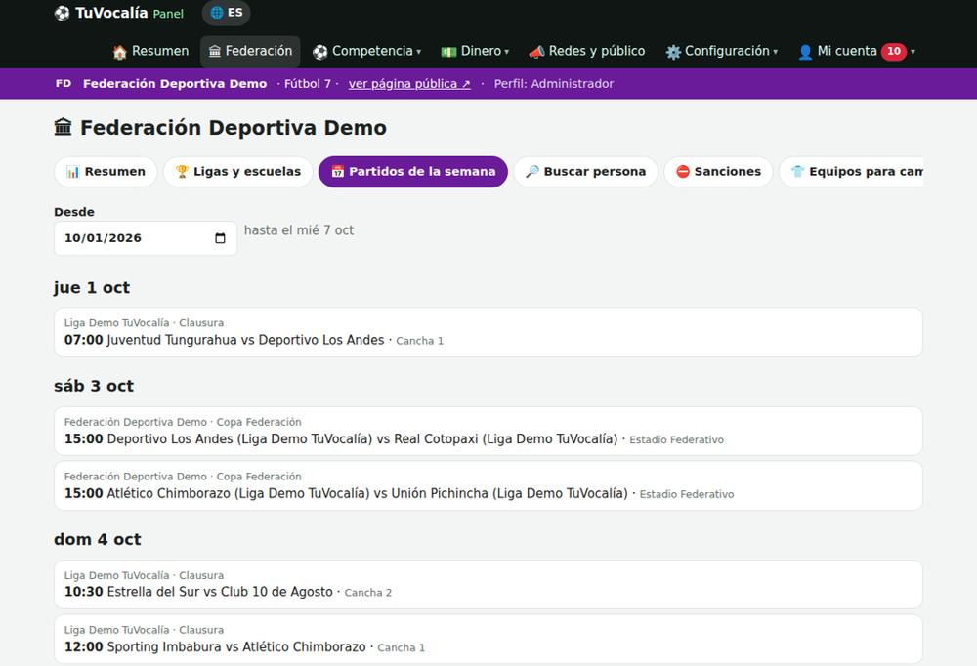Screen dimensions: 977x666
Task: Open the calendar picker icon in Desde field
Action: pyautogui.click(x=220, y=238)
